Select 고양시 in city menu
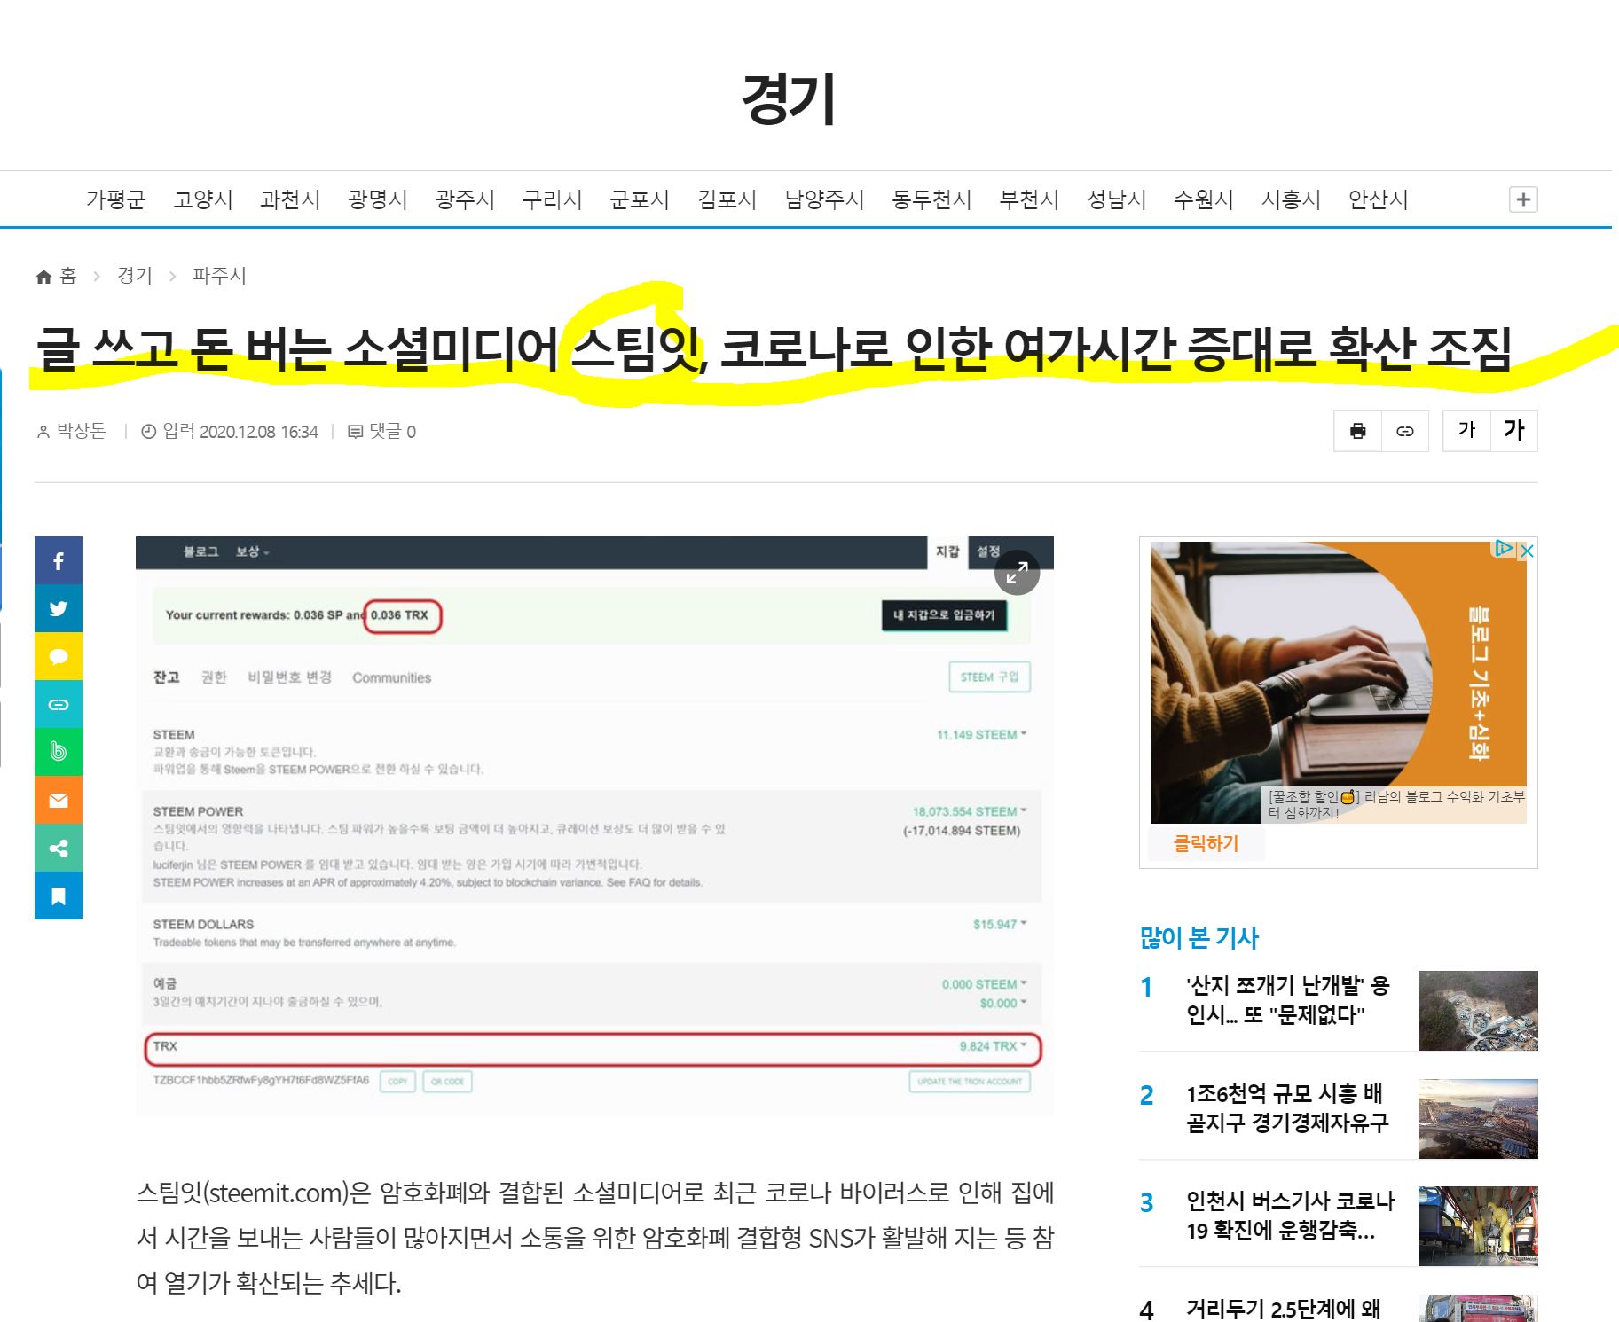 203,199
